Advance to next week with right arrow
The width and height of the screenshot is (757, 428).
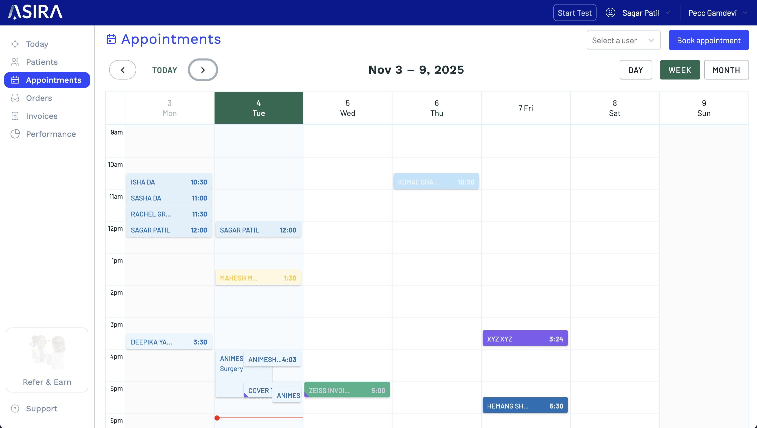point(203,70)
